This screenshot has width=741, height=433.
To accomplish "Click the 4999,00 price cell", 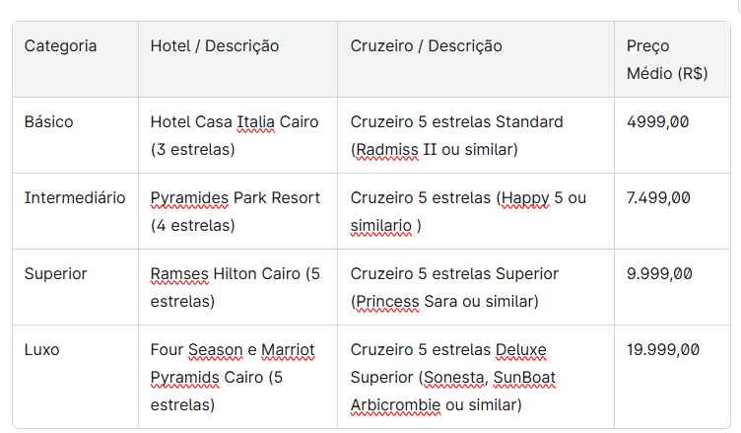I will (x=658, y=122).
